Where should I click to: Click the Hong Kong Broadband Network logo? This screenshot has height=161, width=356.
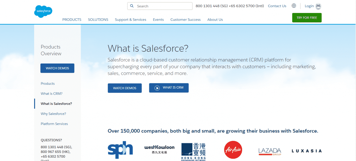[193, 152]
